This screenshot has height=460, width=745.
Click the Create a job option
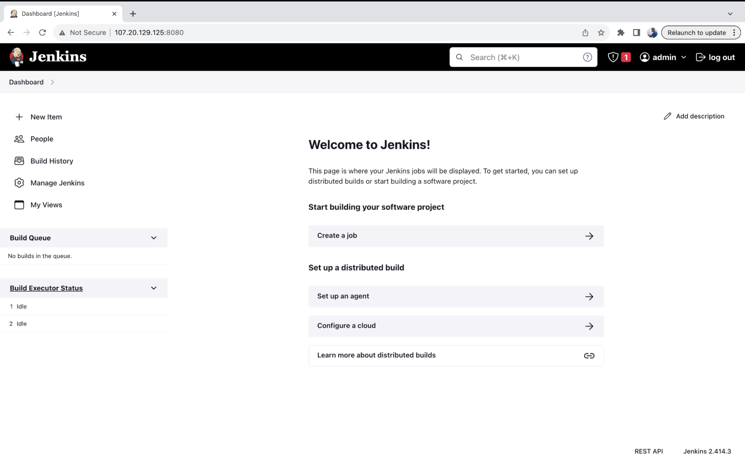(455, 235)
